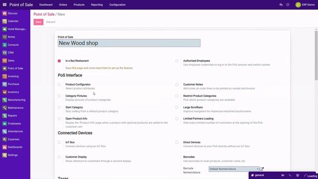Uncheck Is a Bar/Restaurant checkbox
The image size is (318, 179).
(x=59, y=61)
